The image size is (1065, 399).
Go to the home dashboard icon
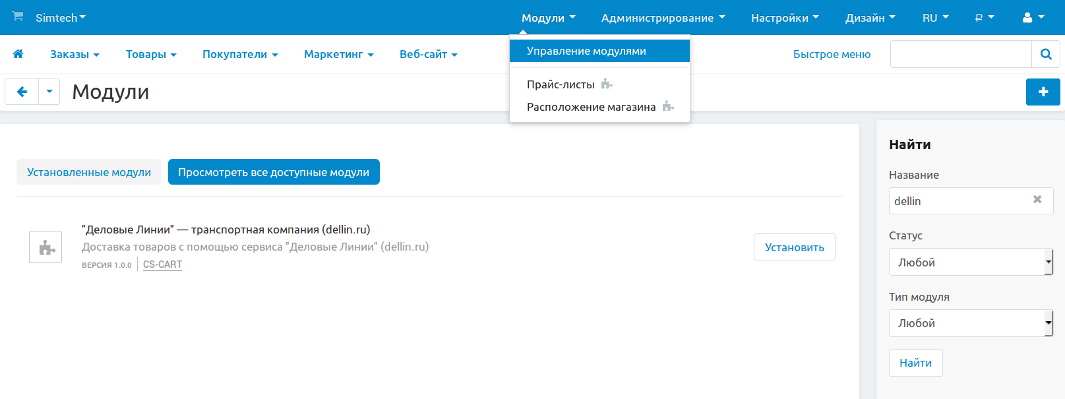[x=18, y=54]
